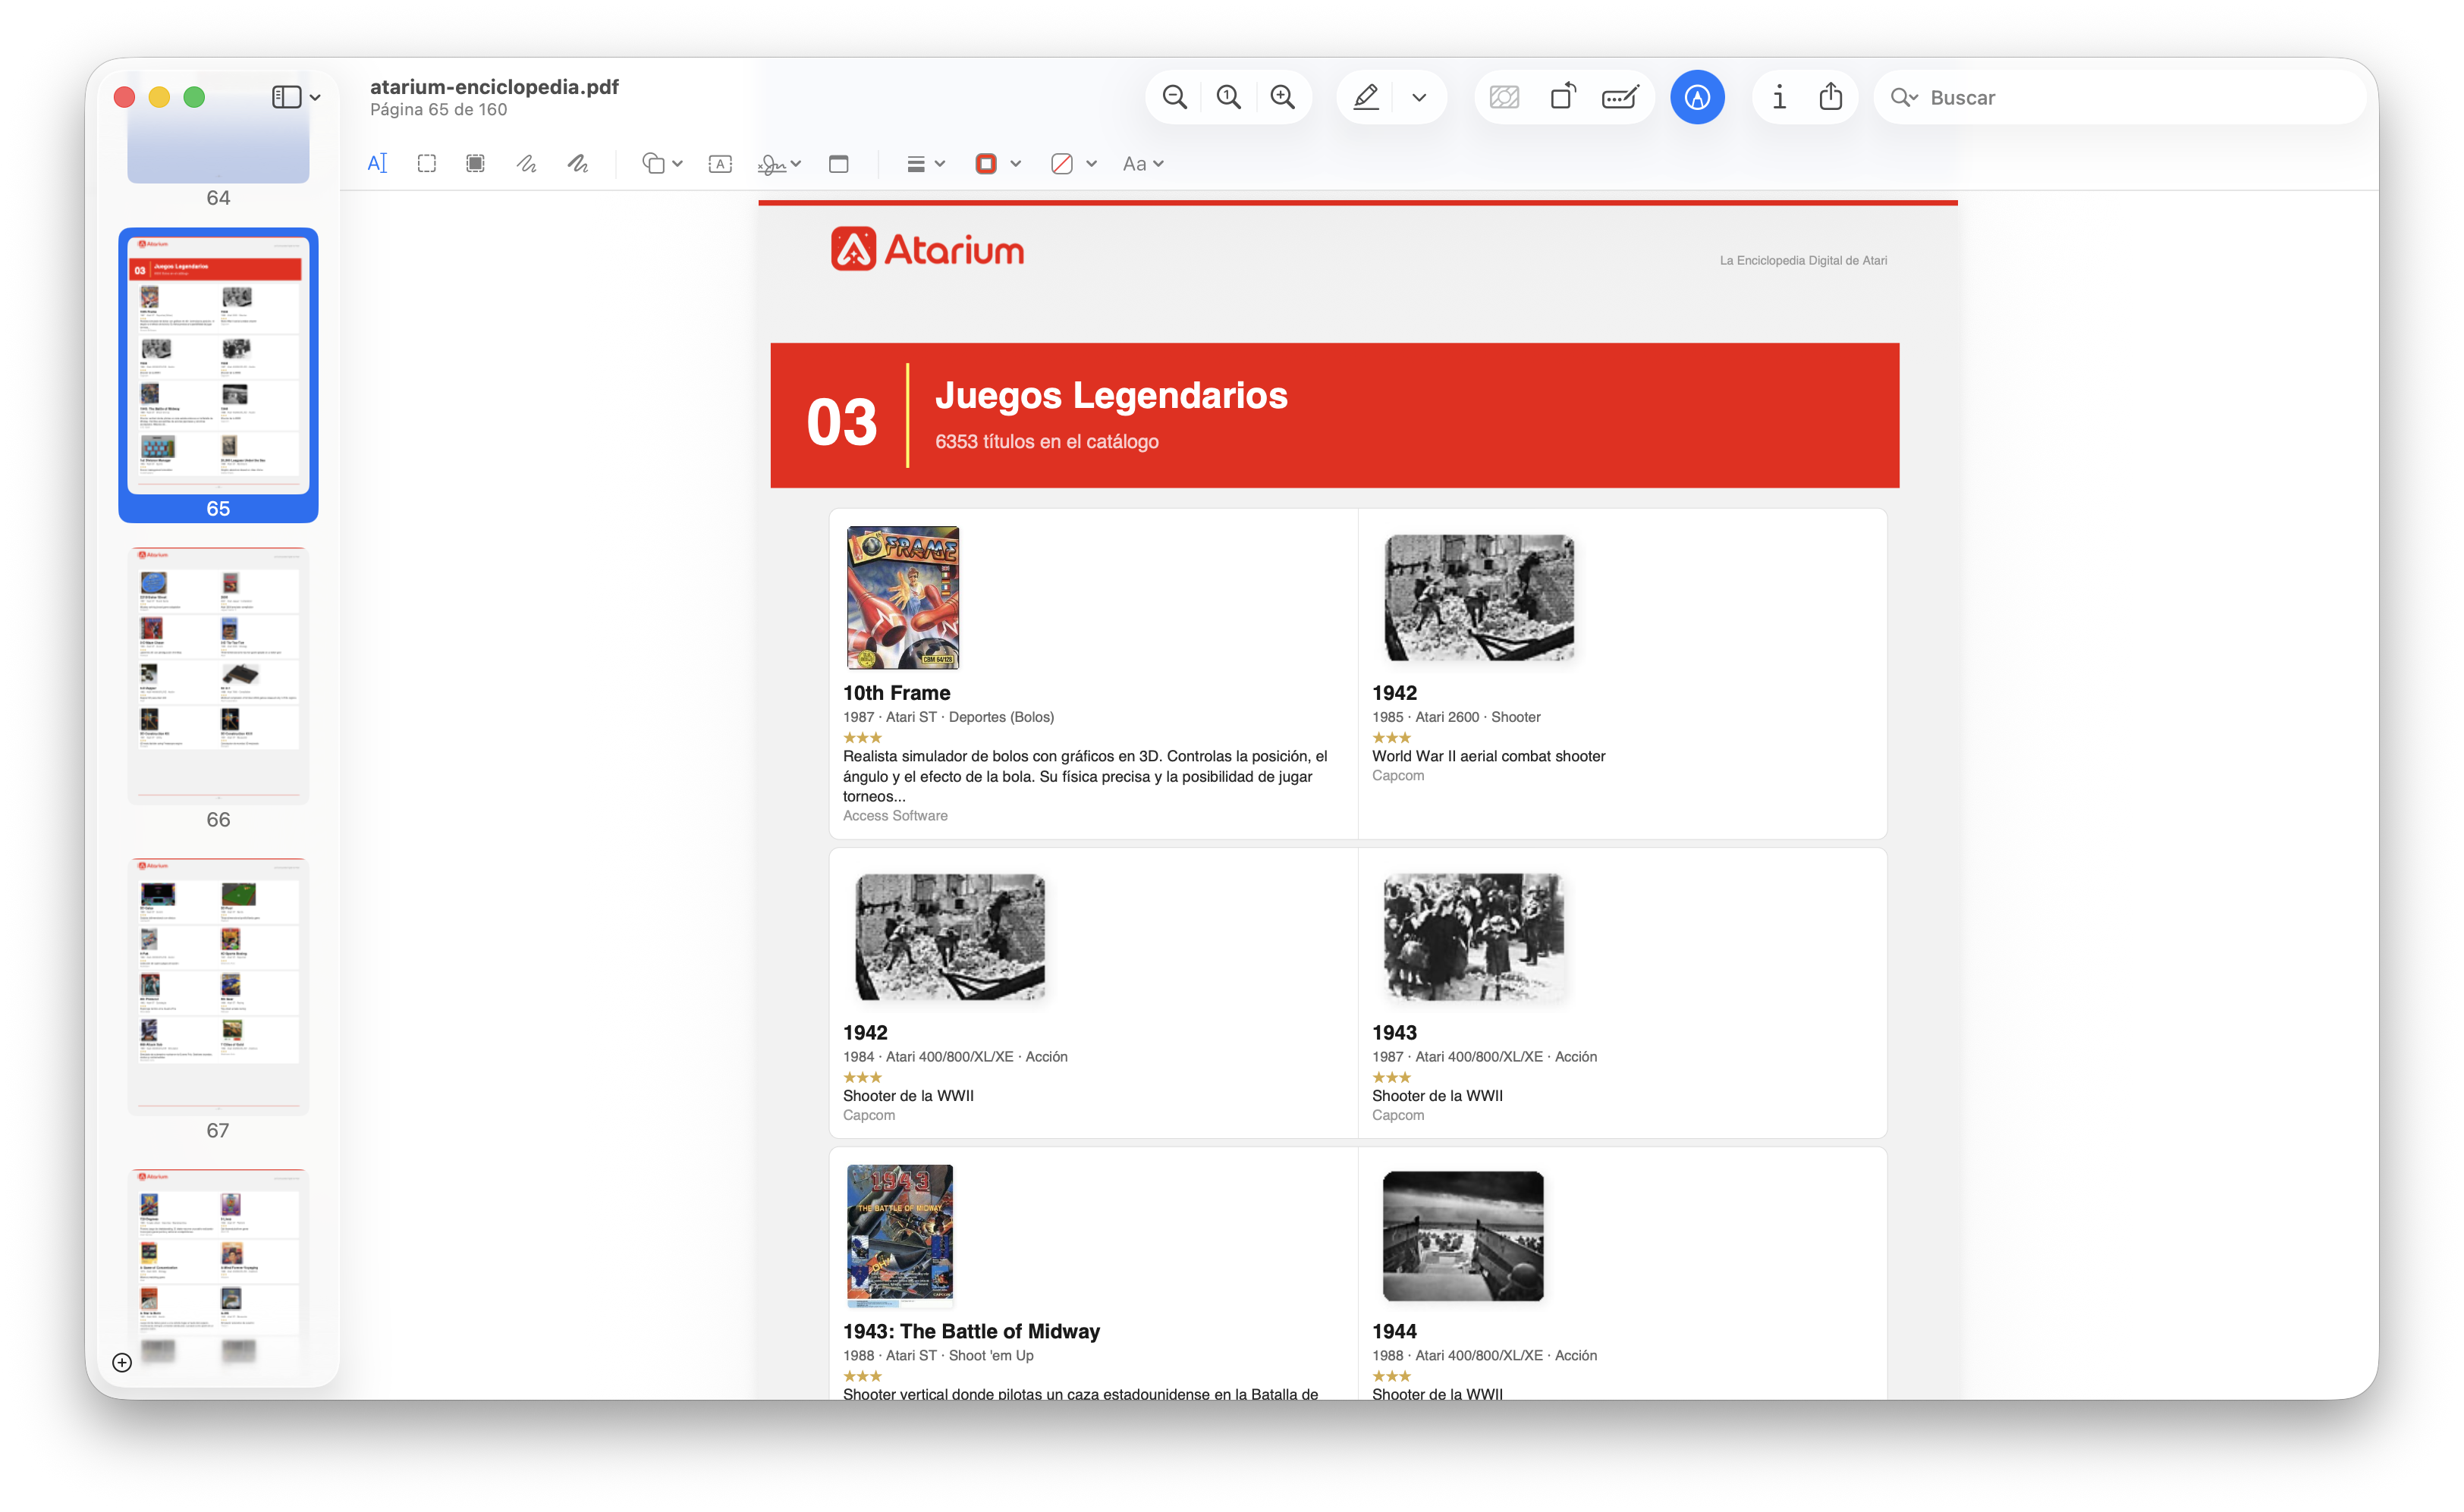Image resolution: width=2464 pixels, height=1512 pixels.
Task: Click "1988 · Atari ST · Shoot 'em Up"
Action: [938, 1356]
